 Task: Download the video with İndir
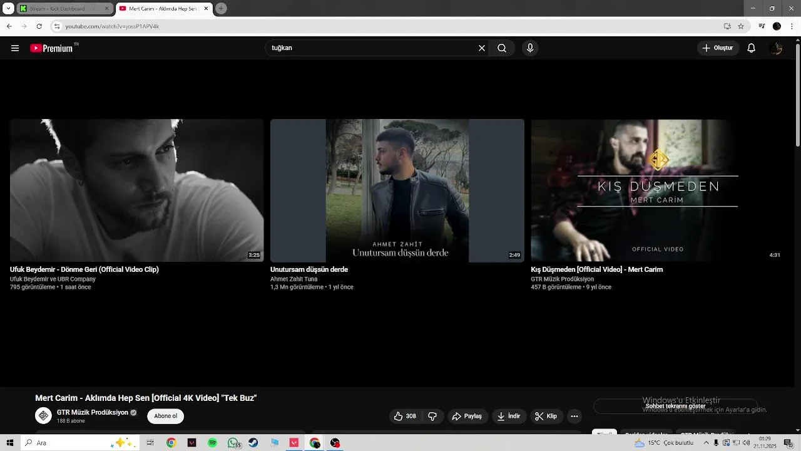509,417
